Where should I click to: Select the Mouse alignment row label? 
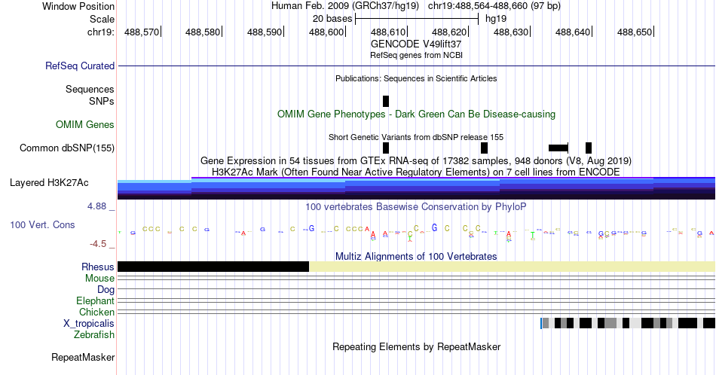pos(99,279)
